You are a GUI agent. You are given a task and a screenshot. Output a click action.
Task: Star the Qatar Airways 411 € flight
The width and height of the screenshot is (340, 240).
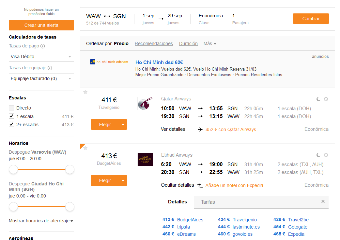[85, 92]
